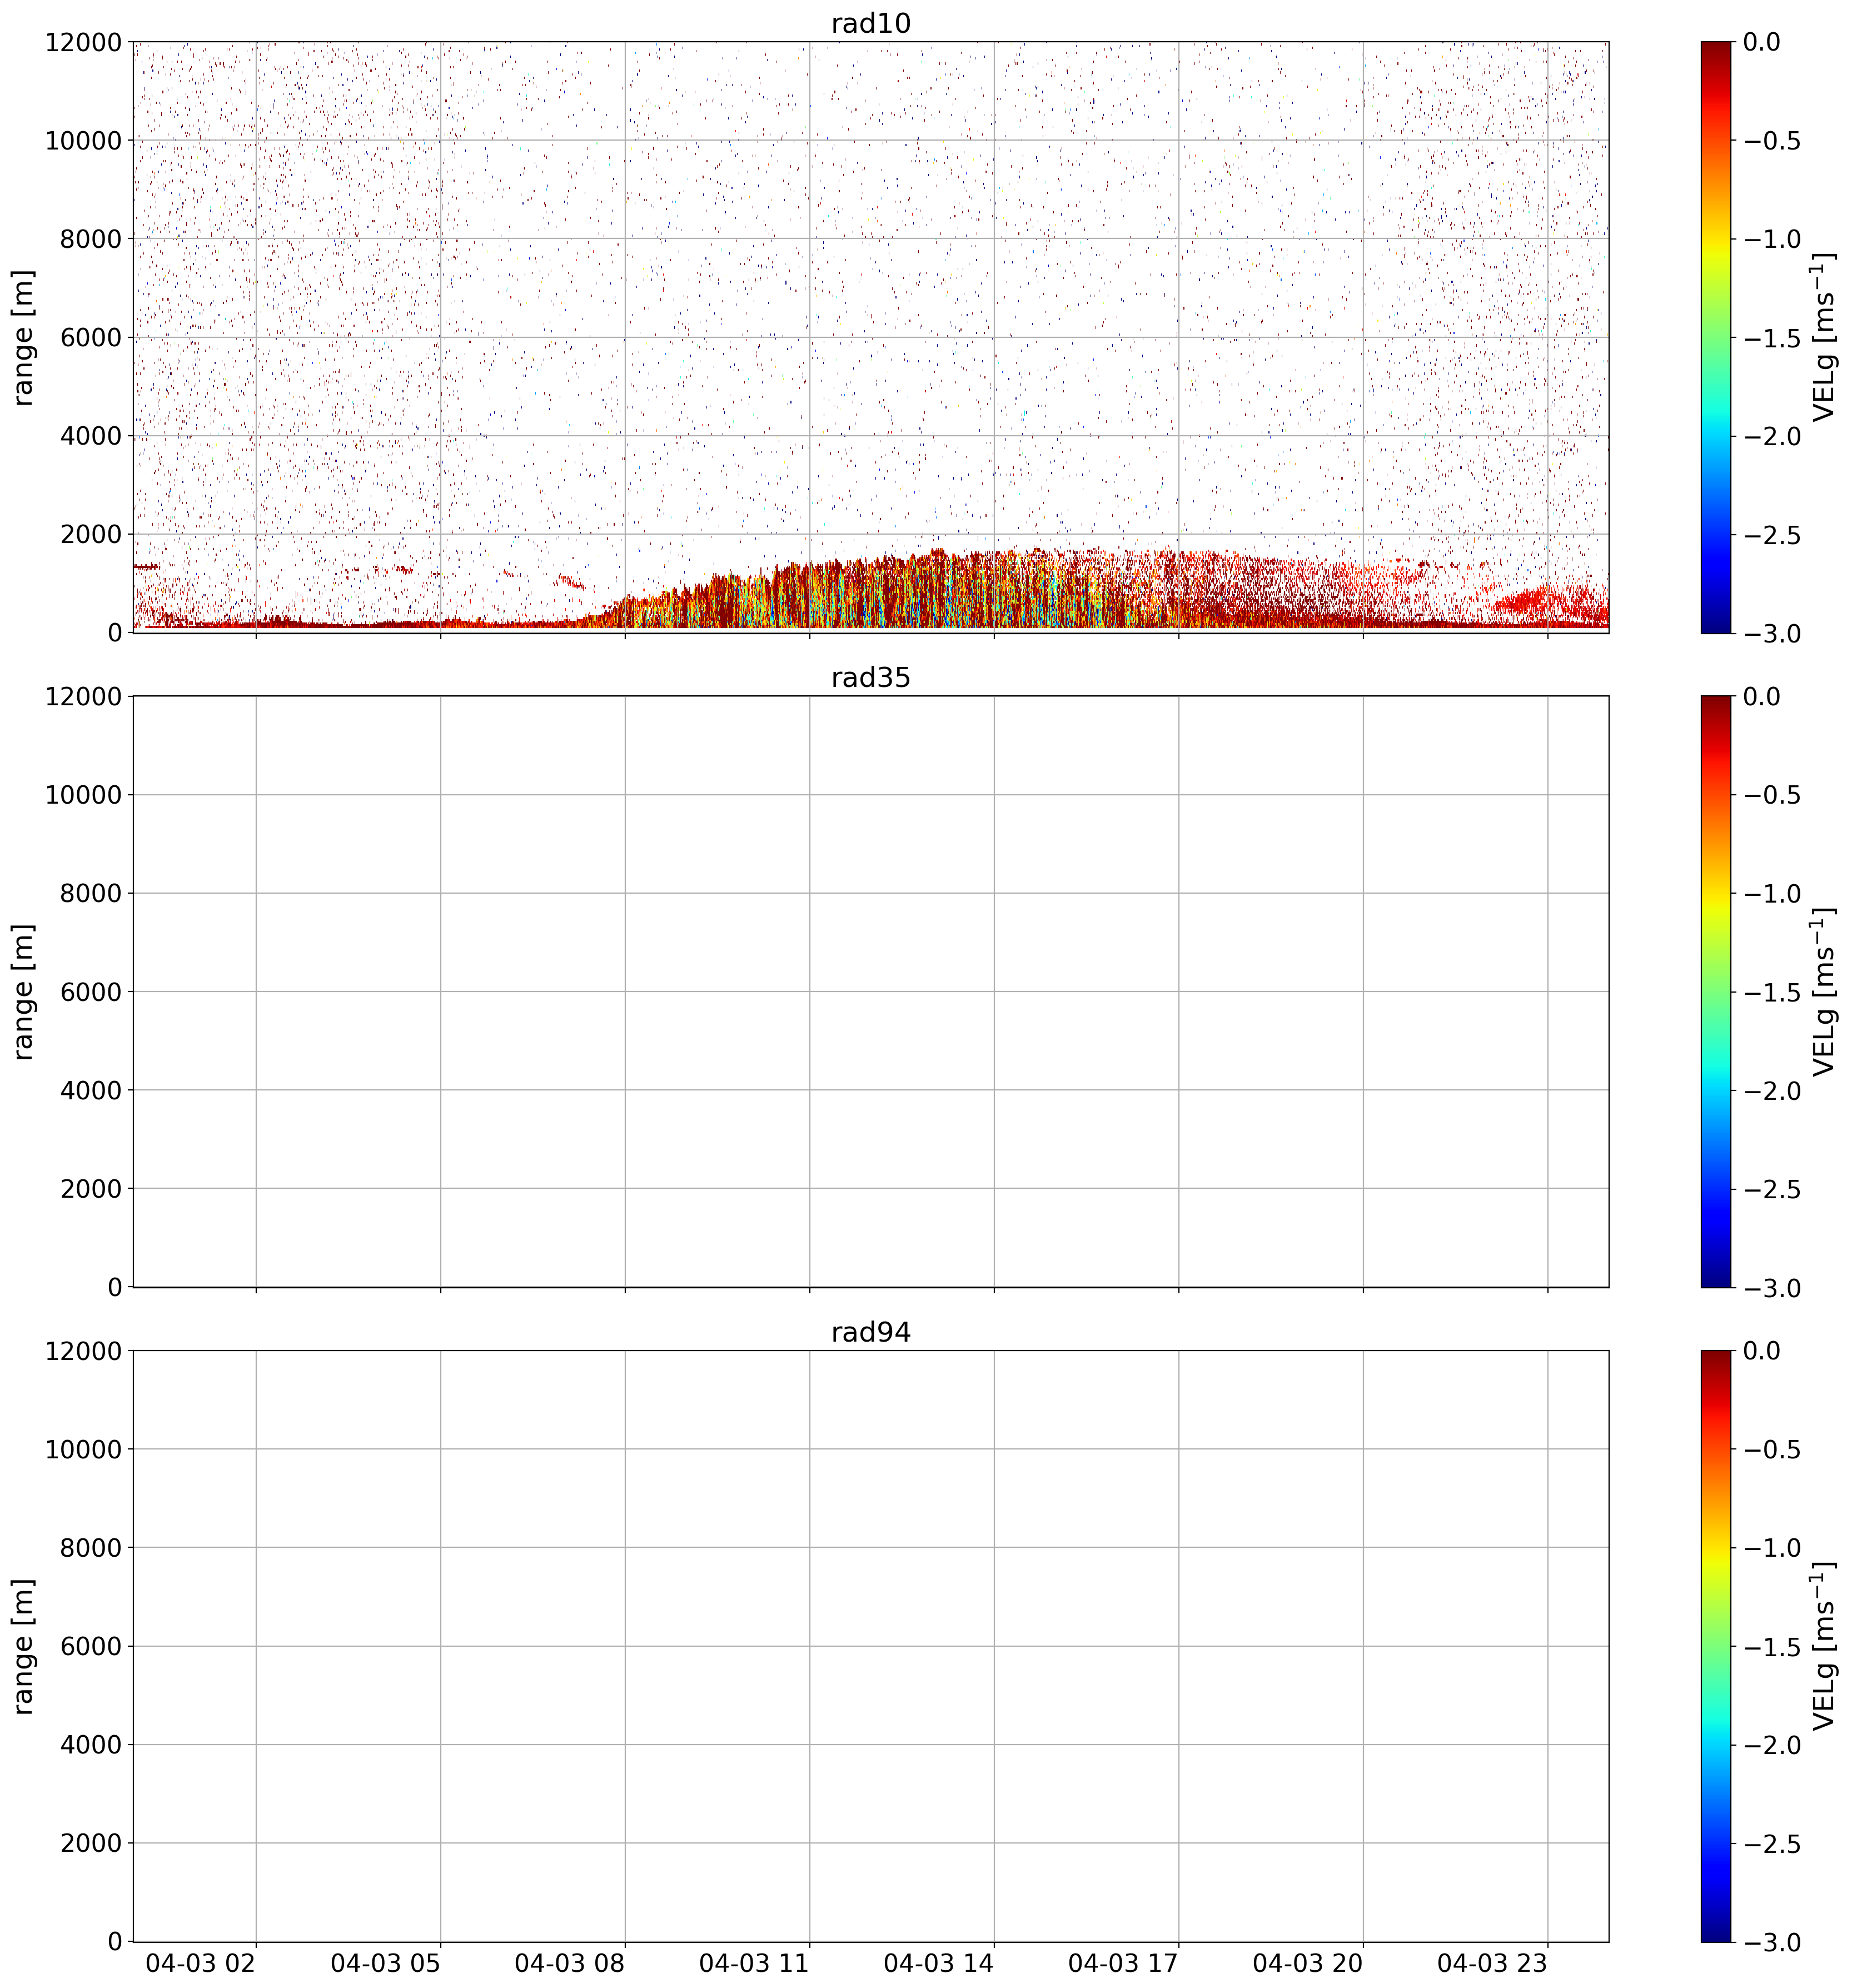
Task: Click the 12000 tick on rad10 y-axis
Action: click(x=83, y=42)
